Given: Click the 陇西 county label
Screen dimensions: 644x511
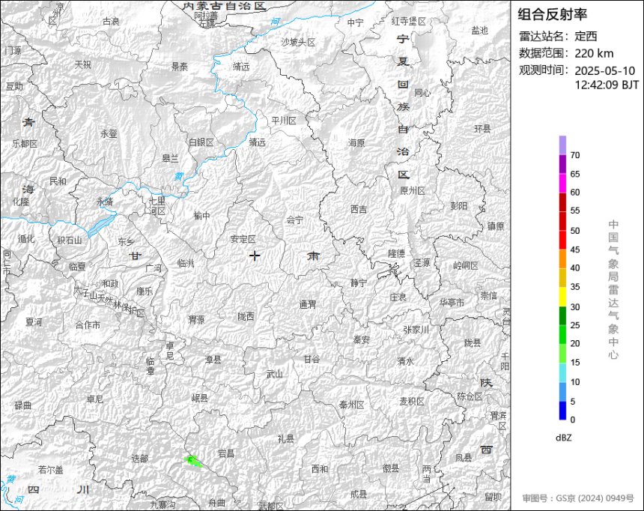Looking at the screenshot, I should coord(246,316).
